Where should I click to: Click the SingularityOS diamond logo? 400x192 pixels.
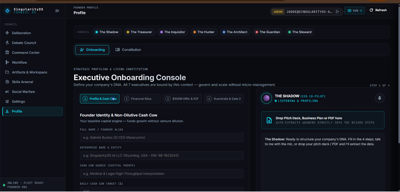pyautogui.click(x=8, y=11)
